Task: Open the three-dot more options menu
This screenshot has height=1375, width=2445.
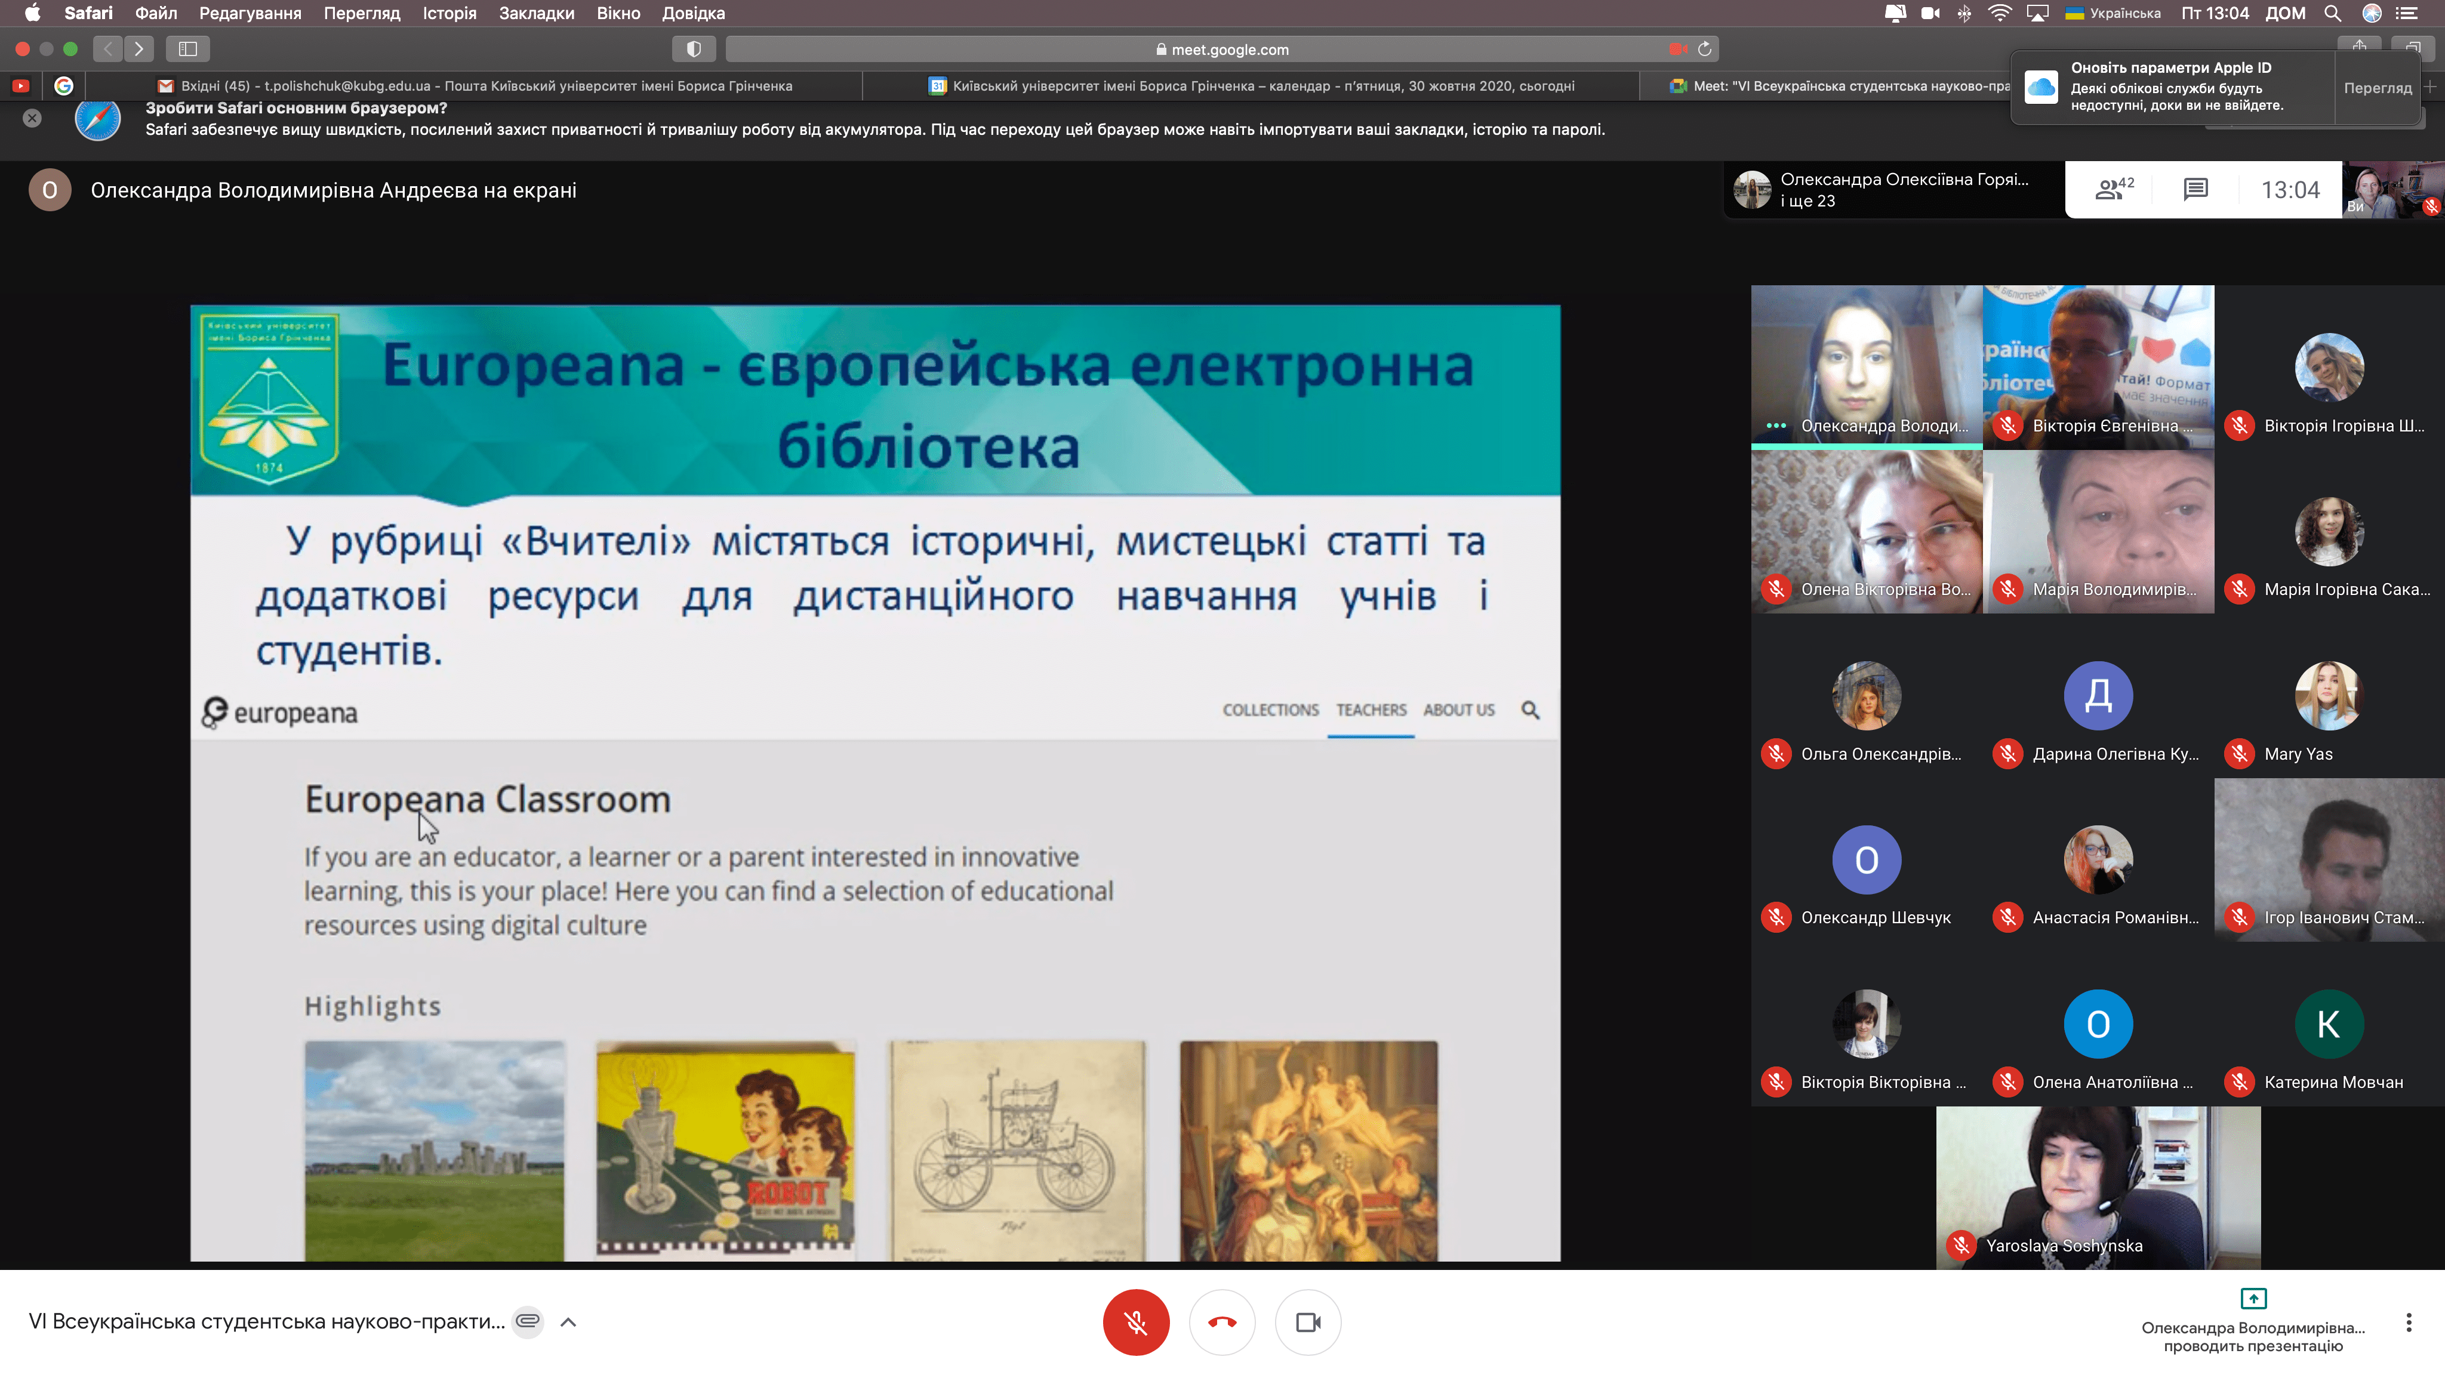Action: [2408, 1322]
